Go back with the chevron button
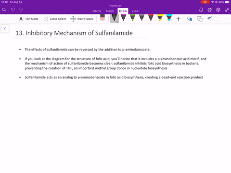The height and width of the screenshot is (173, 231). pos(5,29)
